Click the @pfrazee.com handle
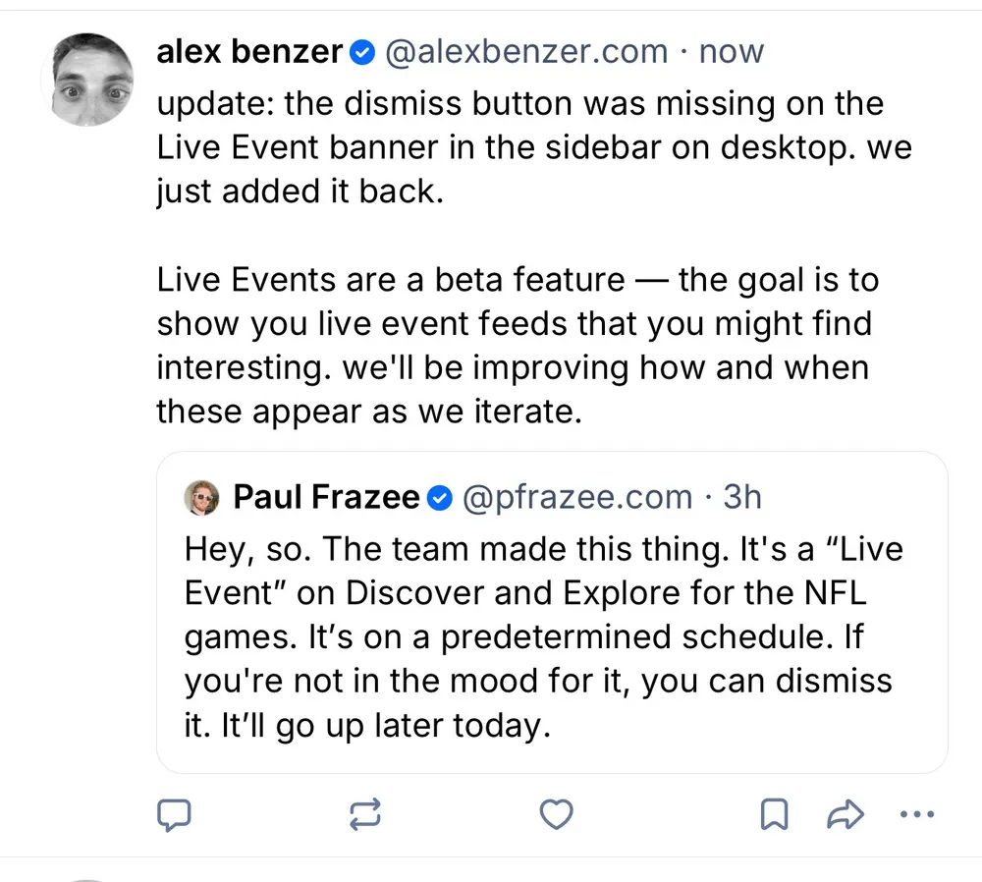 tap(576, 498)
